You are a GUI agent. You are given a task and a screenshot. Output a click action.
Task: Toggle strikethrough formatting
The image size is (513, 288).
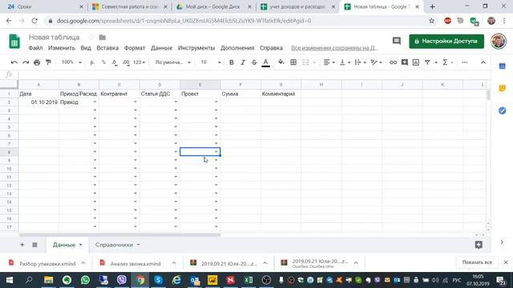[254, 62]
